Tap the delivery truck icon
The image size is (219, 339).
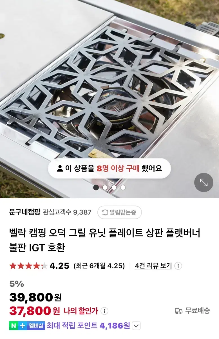pos(178,311)
